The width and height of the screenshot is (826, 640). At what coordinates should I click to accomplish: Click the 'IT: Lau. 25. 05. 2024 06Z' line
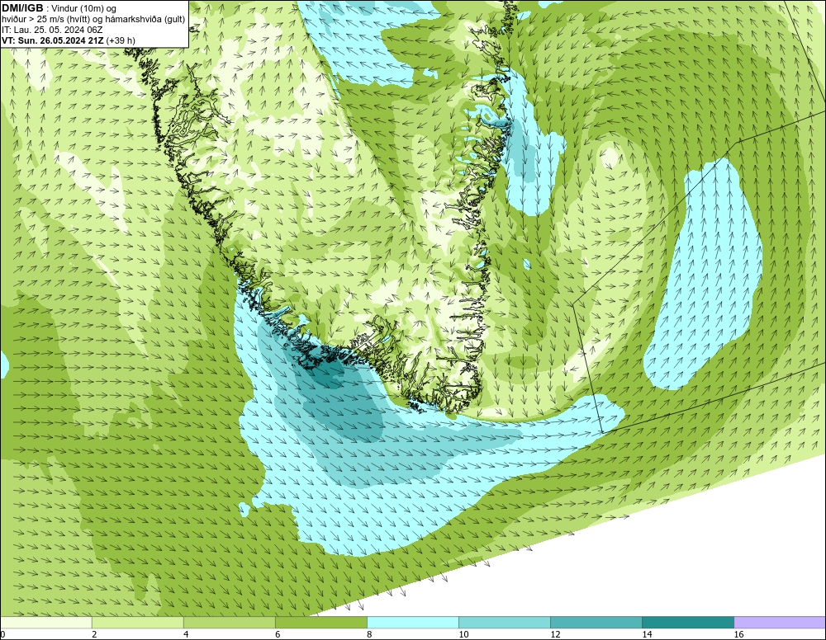point(51,30)
